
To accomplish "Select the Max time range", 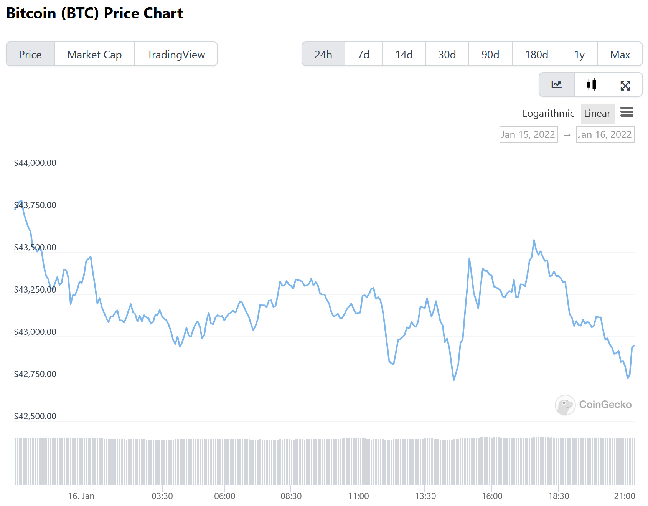I will point(620,55).
